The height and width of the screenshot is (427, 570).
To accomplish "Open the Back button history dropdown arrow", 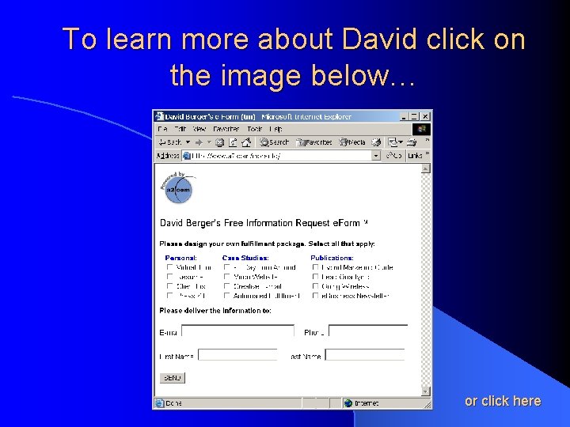I will 188,142.
